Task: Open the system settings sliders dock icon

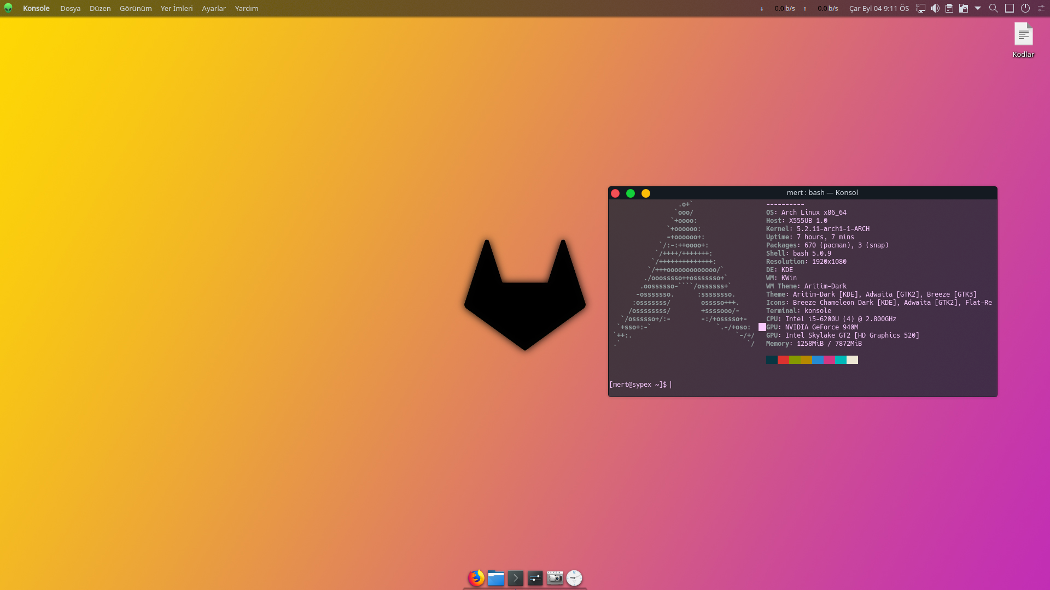Action: (535, 578)
